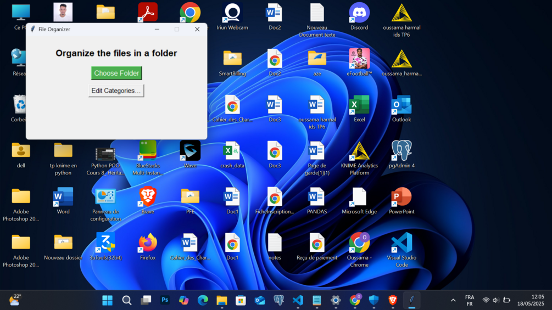Switch to VS Code in the taskbar
Screen dimensions: 552x310
coord(298,300)
